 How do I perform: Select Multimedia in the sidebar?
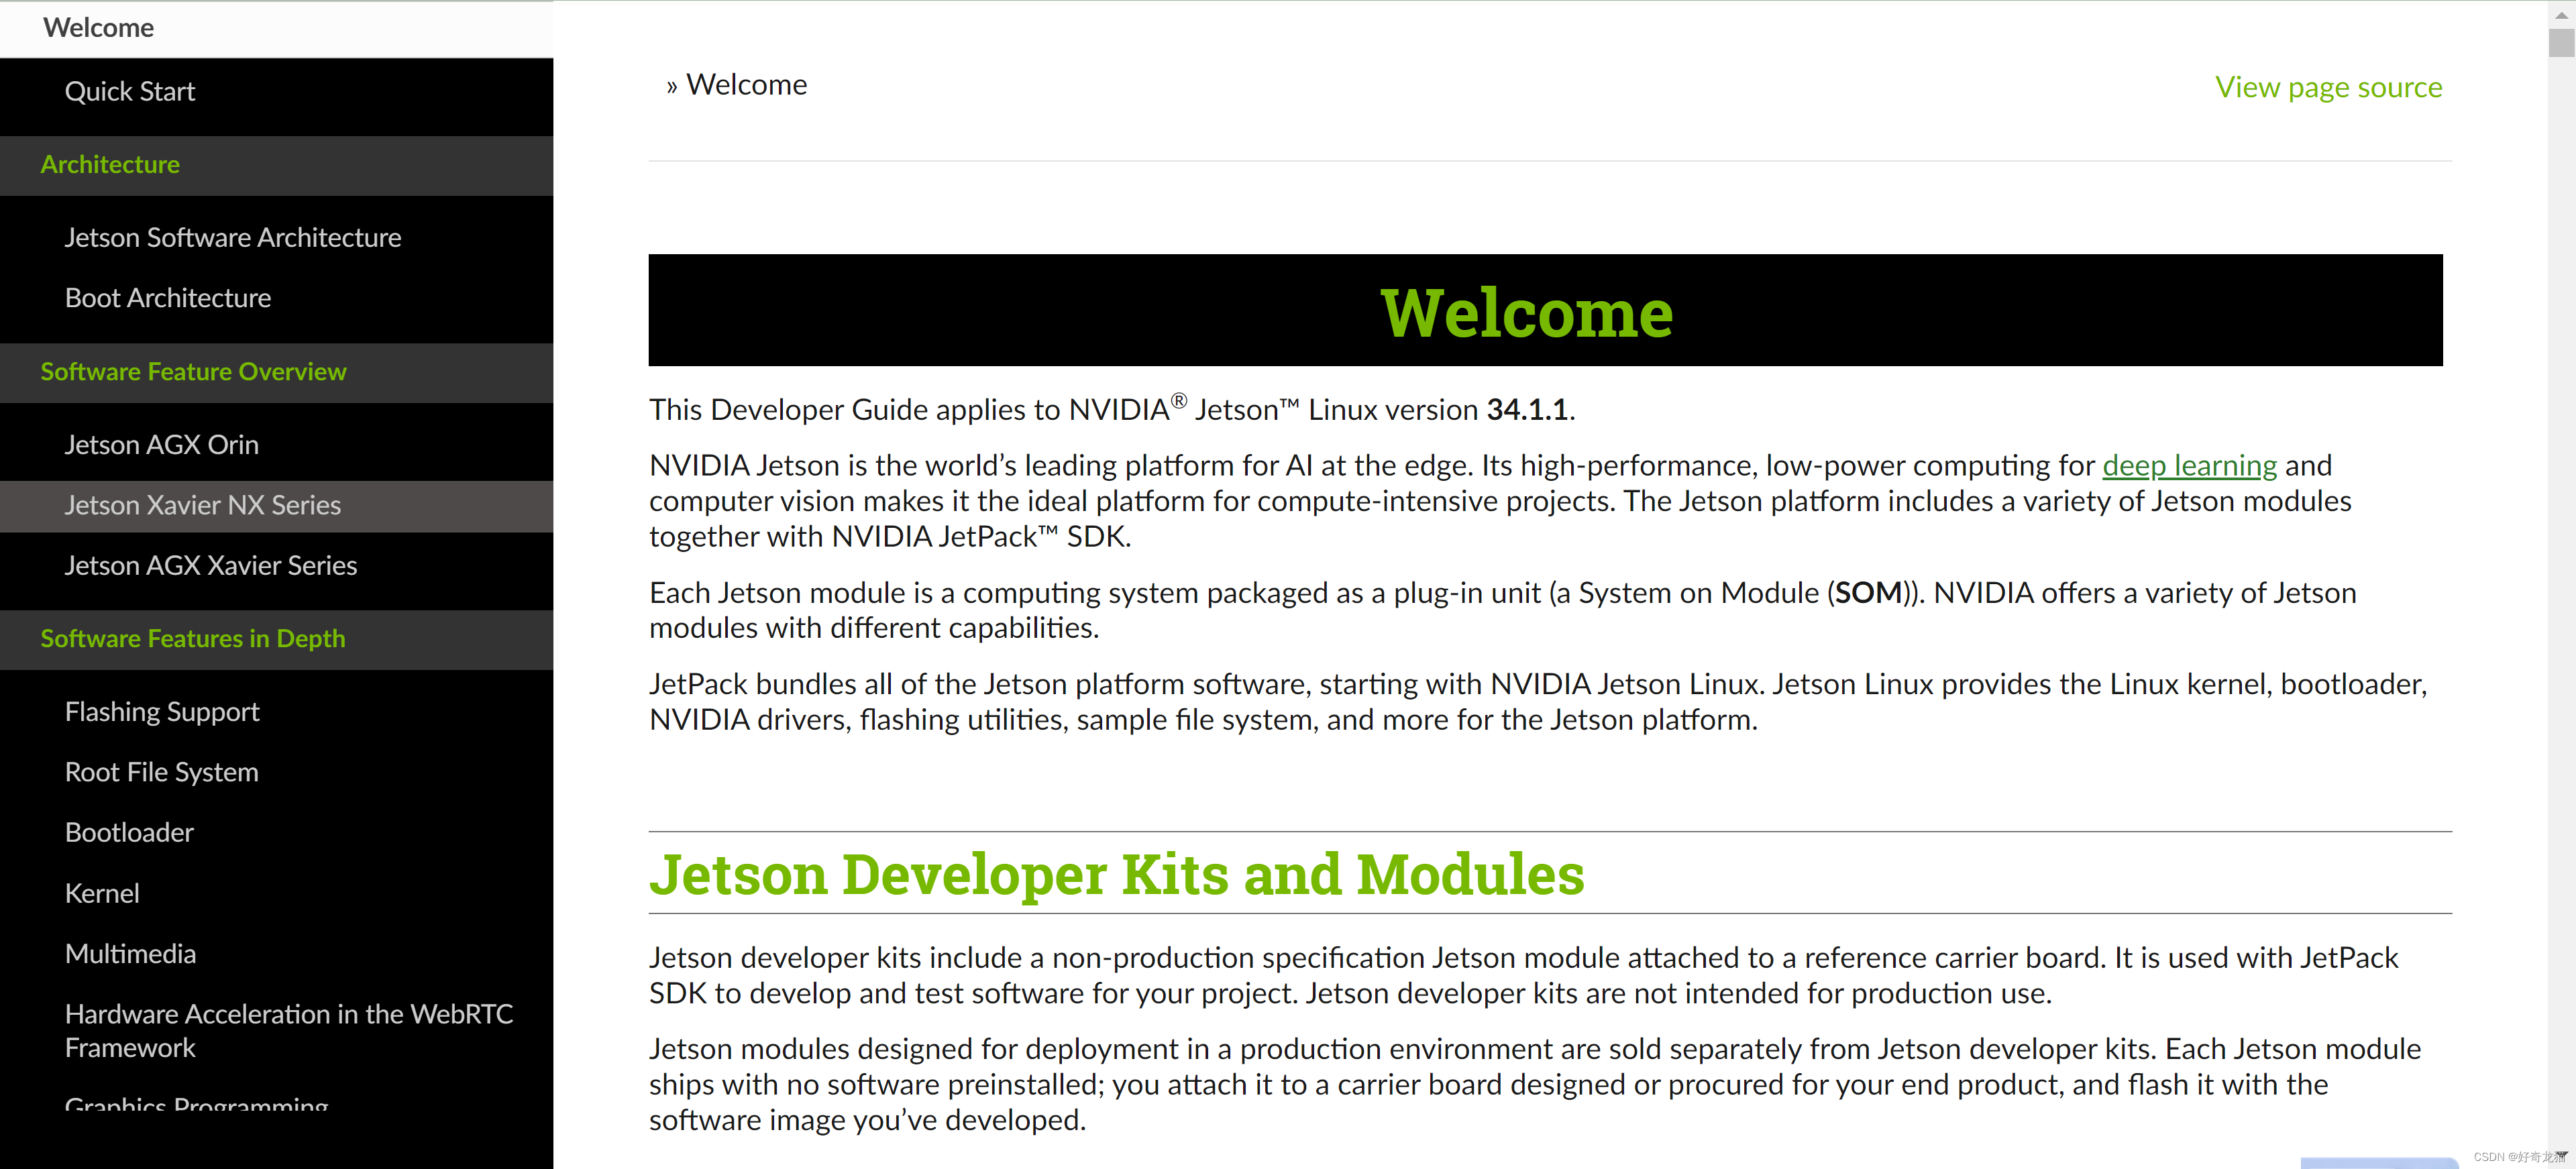[x=130, y=954]
